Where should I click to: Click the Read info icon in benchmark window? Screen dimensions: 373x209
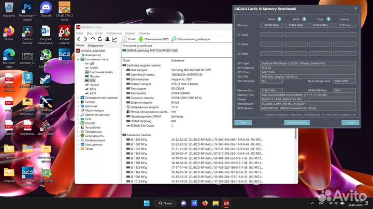pos(279,19)
